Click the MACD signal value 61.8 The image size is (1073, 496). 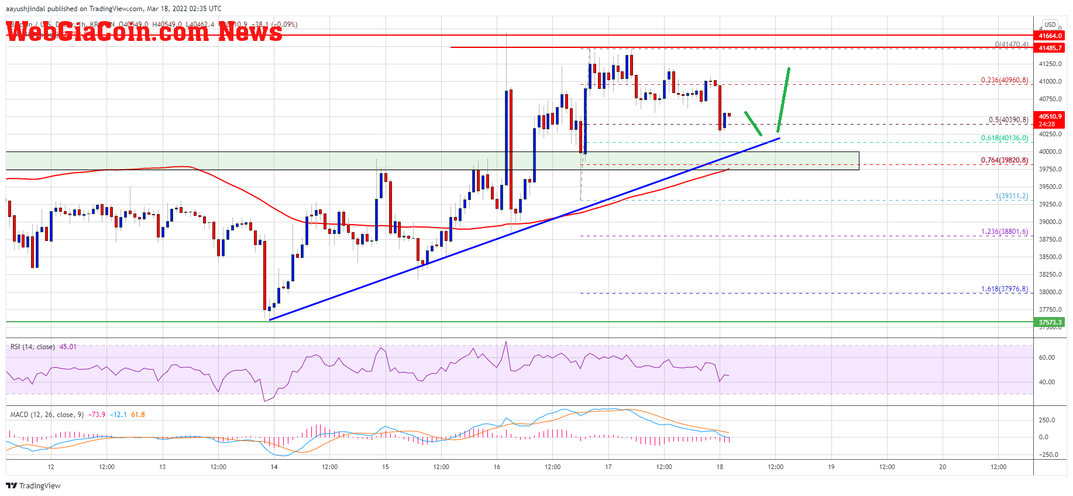pyautogui.click(x=138, y=415)
